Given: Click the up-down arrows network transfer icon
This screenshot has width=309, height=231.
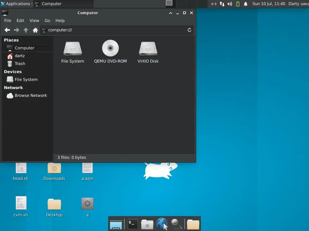Looking at the screenshot, I should 222,4.
